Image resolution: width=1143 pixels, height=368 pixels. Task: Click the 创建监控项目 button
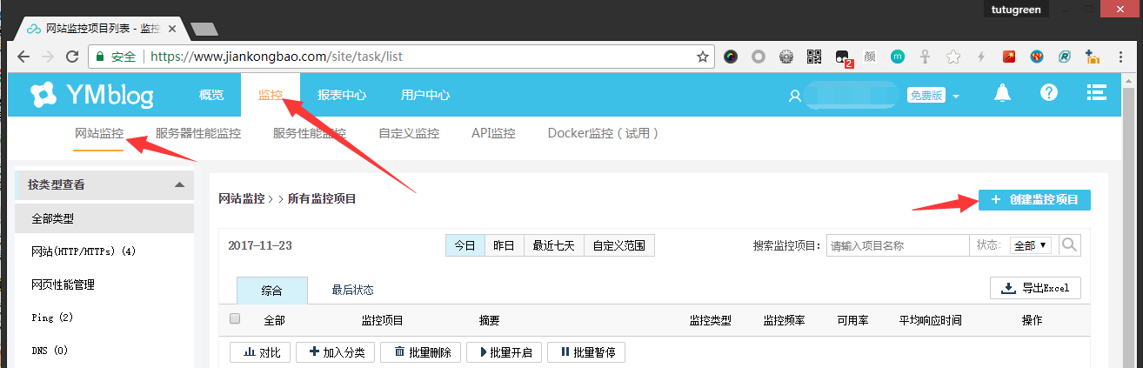pyautogui.click(x=1034, y=199)
